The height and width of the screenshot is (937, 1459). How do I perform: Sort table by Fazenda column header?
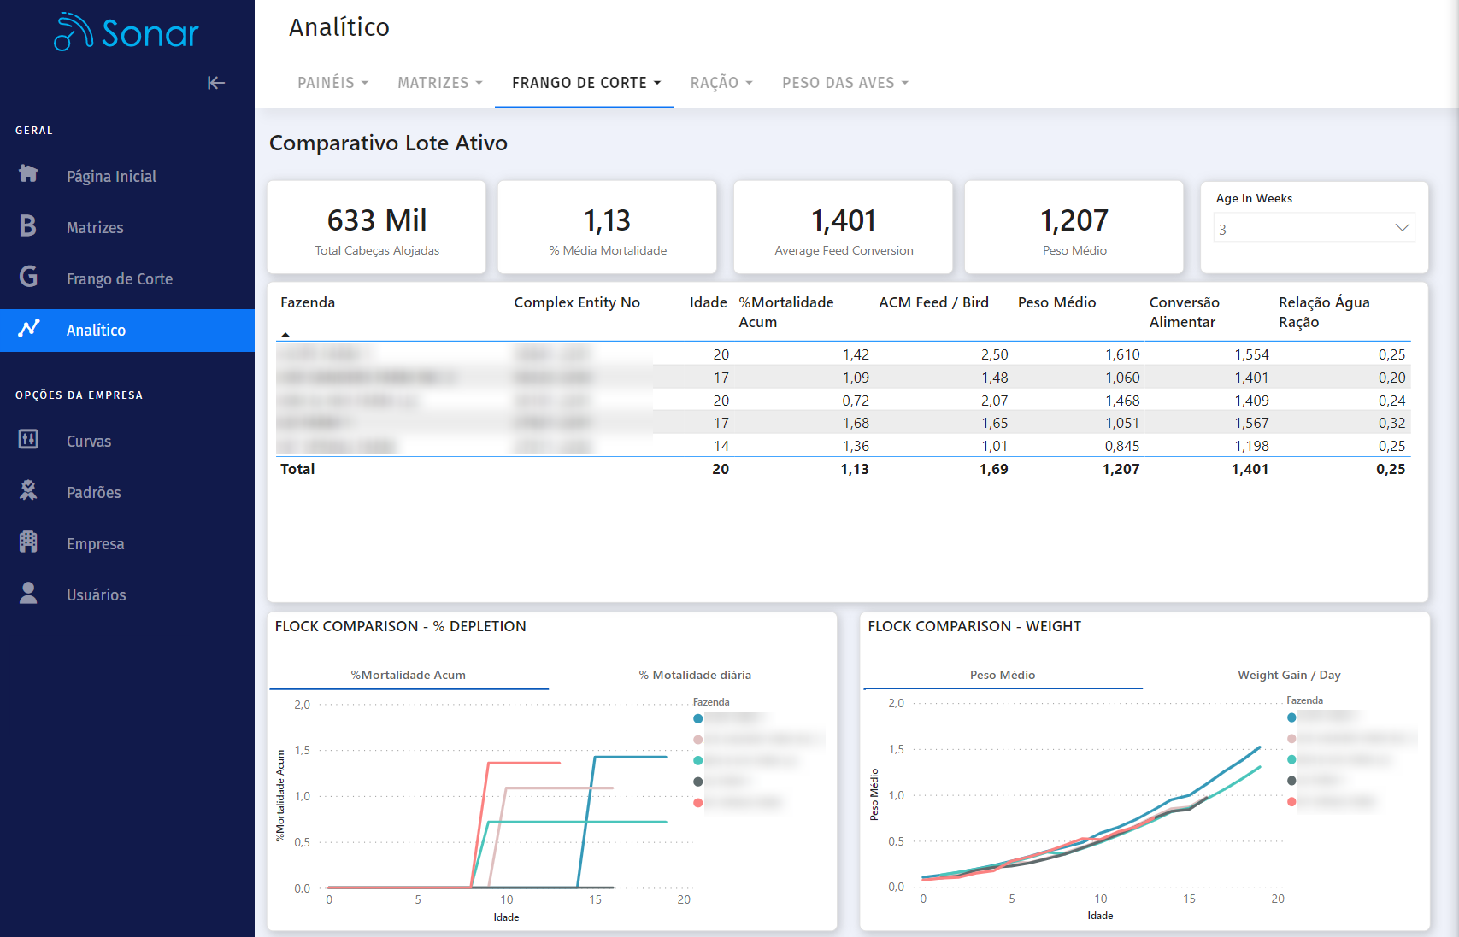click(x=308, y=302)
